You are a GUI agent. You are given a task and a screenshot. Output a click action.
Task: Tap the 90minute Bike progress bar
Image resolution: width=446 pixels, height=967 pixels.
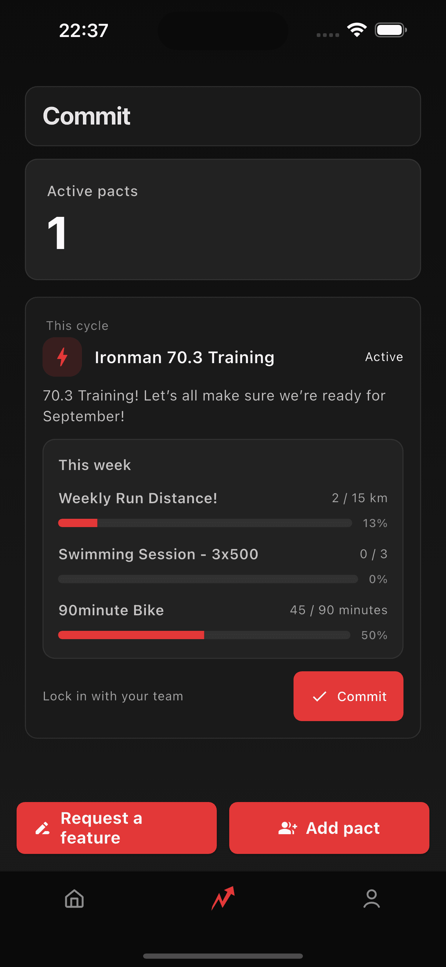[205, 635]
